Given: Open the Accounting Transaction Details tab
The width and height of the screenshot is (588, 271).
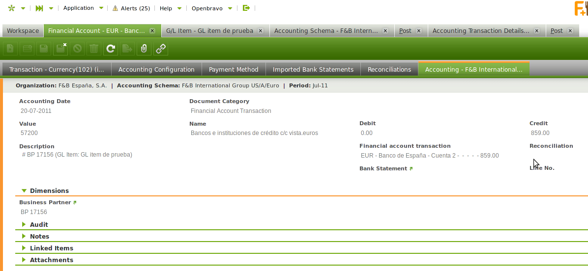Looking at the screenshot, I should 487,31.
